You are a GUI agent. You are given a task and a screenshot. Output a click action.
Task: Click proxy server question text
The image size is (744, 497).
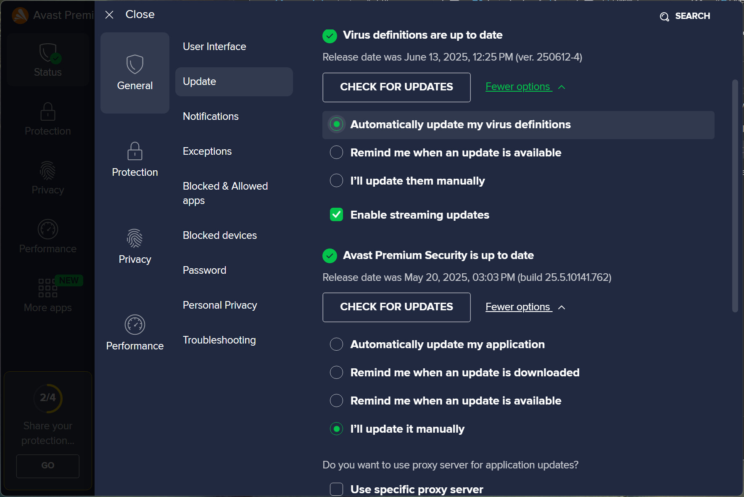[x=451, y=465]
